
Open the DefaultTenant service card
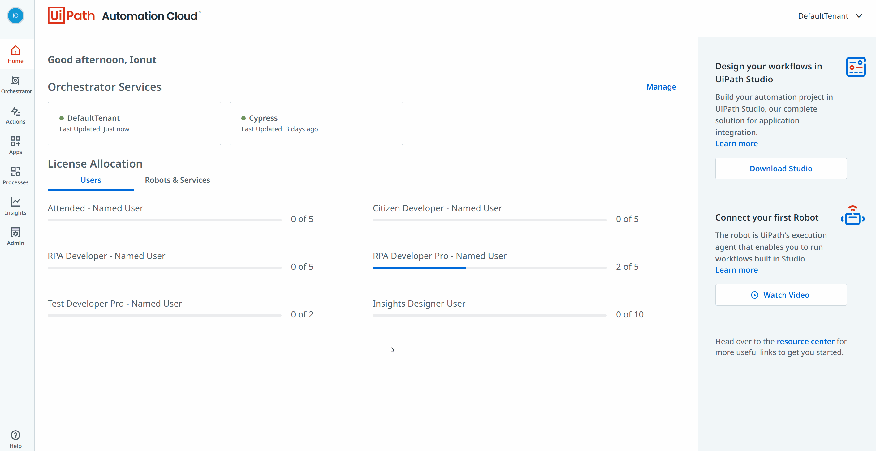point(134,124)
